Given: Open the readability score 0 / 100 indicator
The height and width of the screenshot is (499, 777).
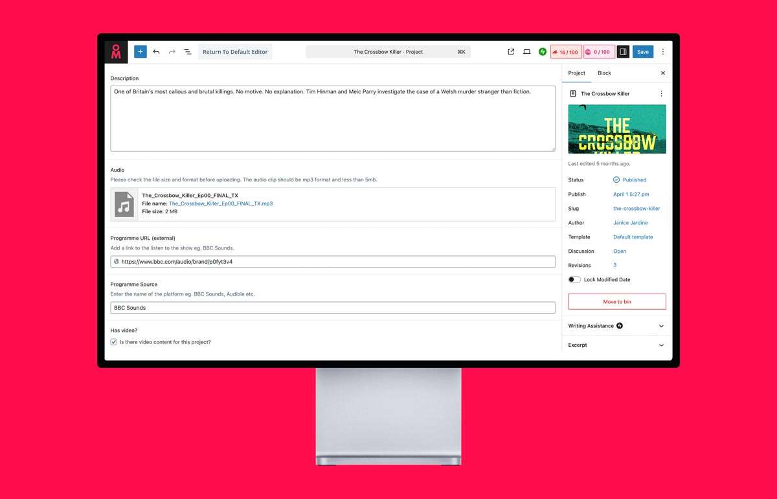Looking at the screenshot, I should [x=598, y=52].
